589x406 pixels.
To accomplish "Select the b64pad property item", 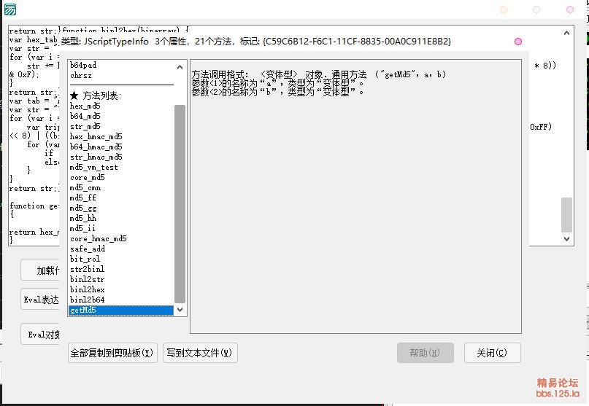I will 83,66.
